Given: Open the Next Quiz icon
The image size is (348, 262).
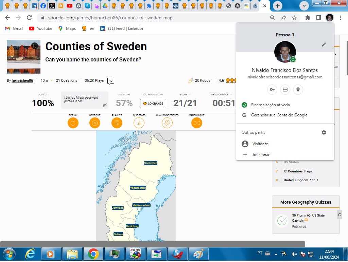Looking at the screenshot, I should click(x=95, y=123).
